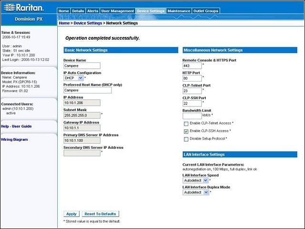Image resolution: width=305 pixels, height=229 pixels.
Task: Click the Subnet Mask field
Action: pyautogui.click(x=82, y=115)
